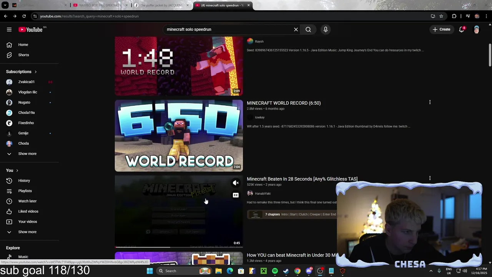Image resolution: width=492 pixels, height=277 pixels.
Task: Click the 6.50 WORLD RECORD thumbnail
Action: tap(179, 136)
